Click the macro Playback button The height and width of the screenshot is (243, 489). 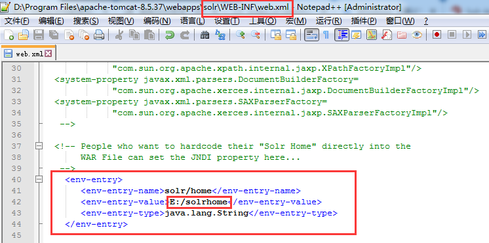point(467,35)
